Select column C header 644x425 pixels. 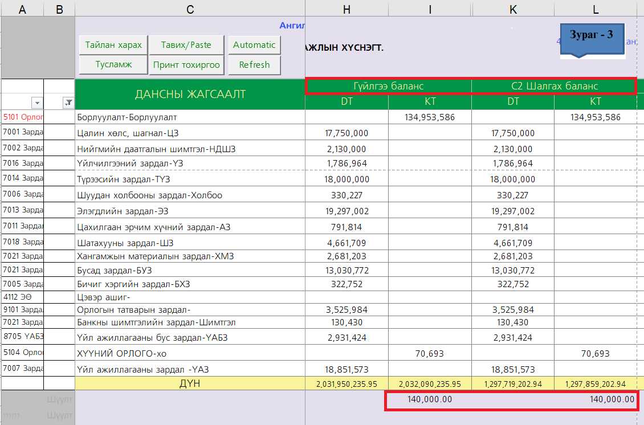pyautogui.click(x=190, y=9)
